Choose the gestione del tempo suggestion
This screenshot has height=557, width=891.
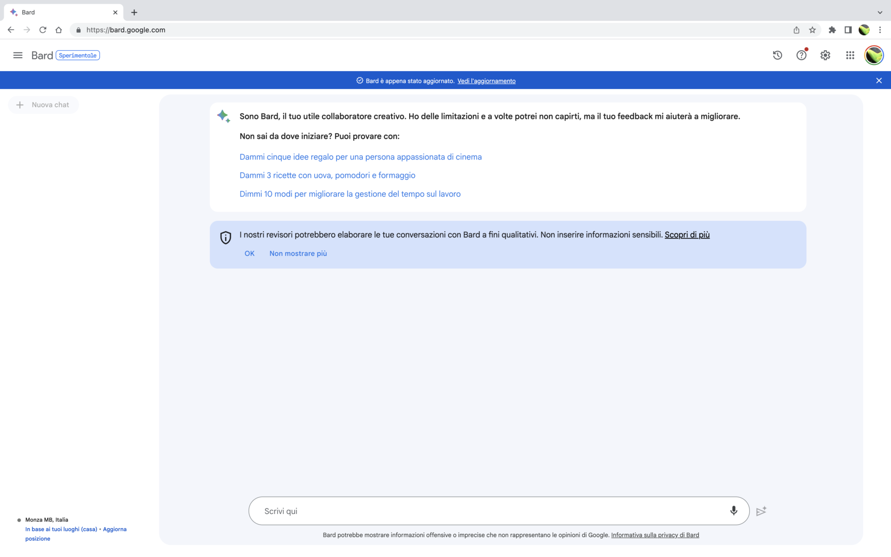tap(350, 194)
